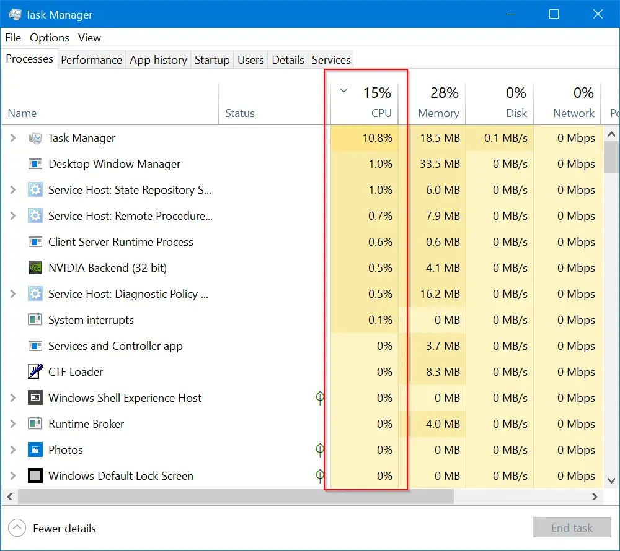The image size is (620, 551).
Task: Click the 0.1 MB/s disk value
Action: pos(506,138)
